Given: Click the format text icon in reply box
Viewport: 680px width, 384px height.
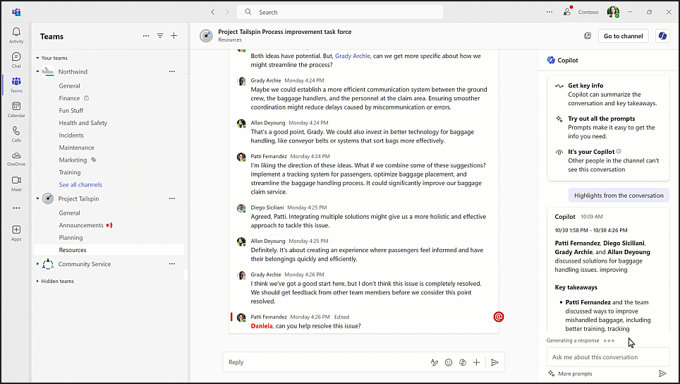Looking at the screenshot, I should [435, 362].
